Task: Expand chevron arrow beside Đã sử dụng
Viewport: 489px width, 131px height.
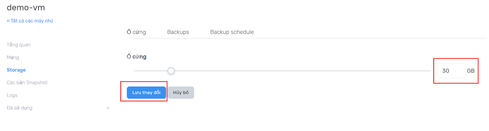Action: 108,108
